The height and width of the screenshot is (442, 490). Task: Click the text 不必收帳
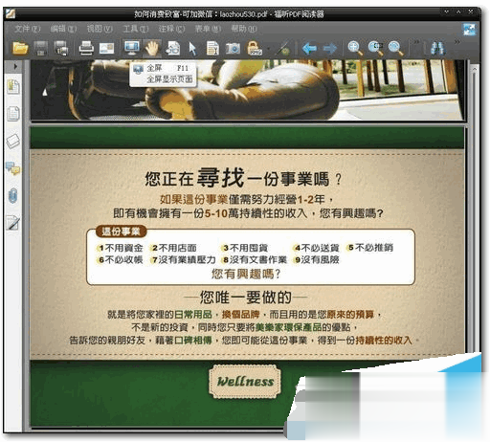(x=123, y=260)
